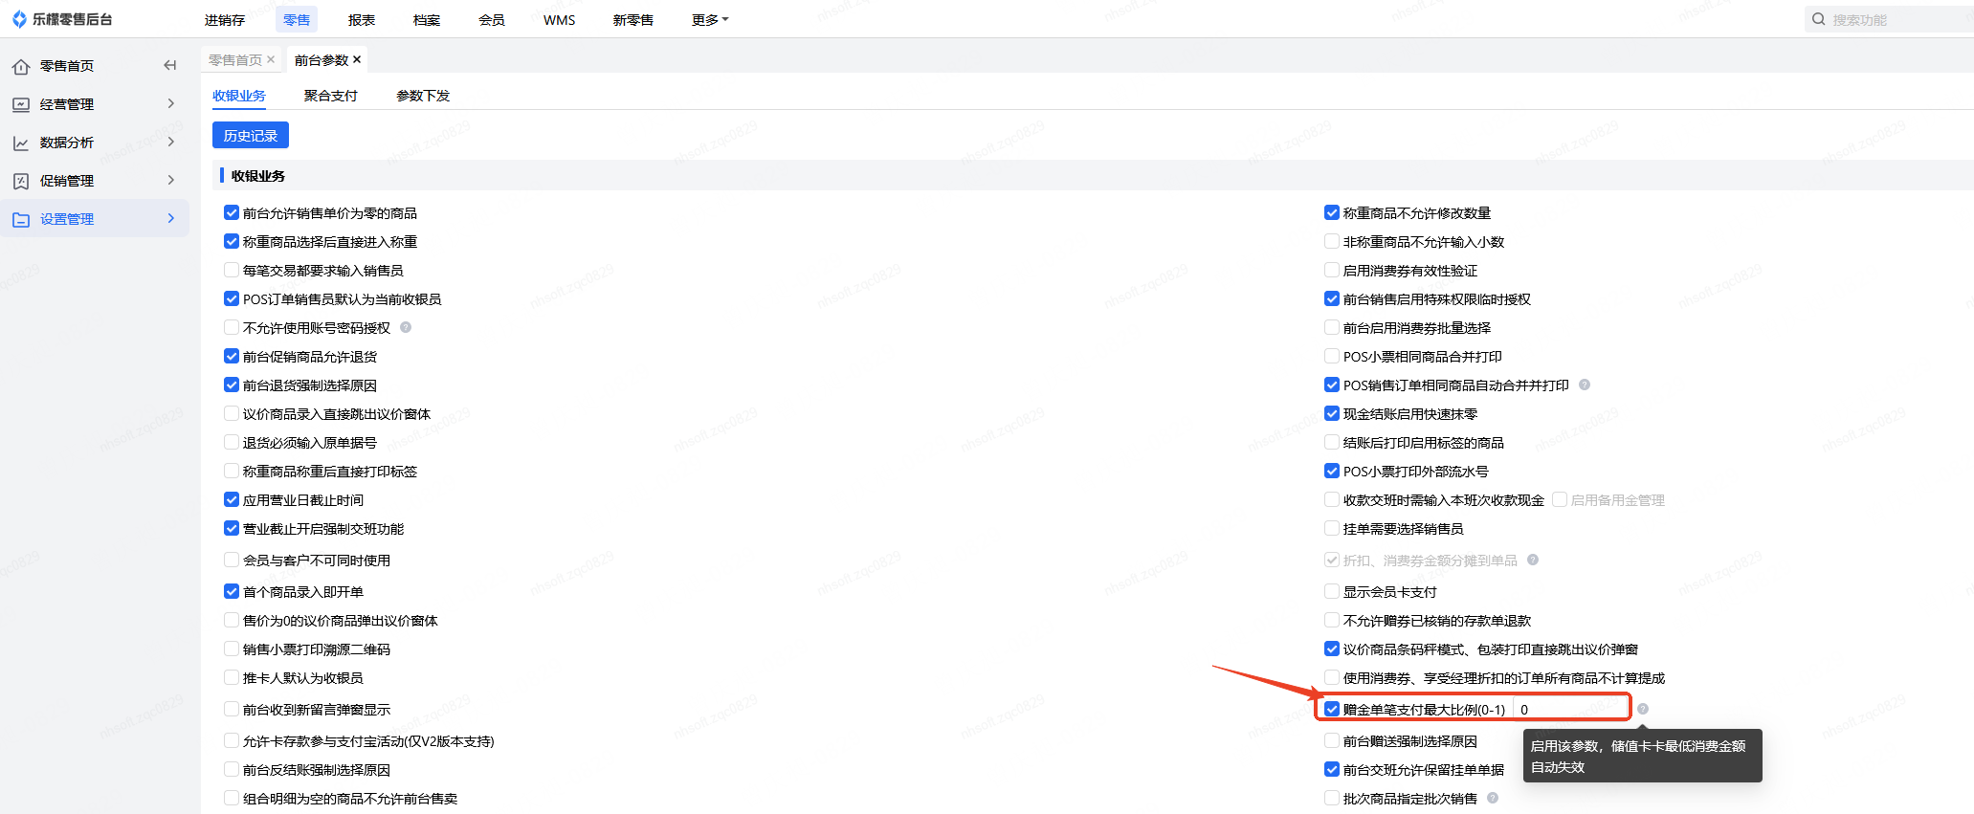
Task: Toggle 称重商品不允许修改数量 checkbox
Action: click(1332, 212)
